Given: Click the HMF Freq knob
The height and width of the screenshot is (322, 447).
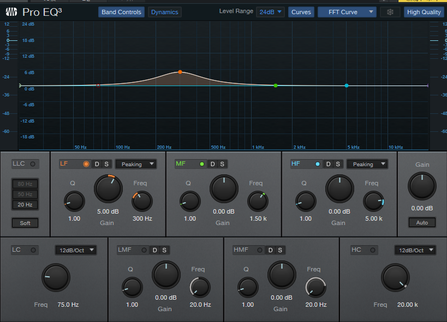Looking at the screenshot, I should [x=315, y=287].
